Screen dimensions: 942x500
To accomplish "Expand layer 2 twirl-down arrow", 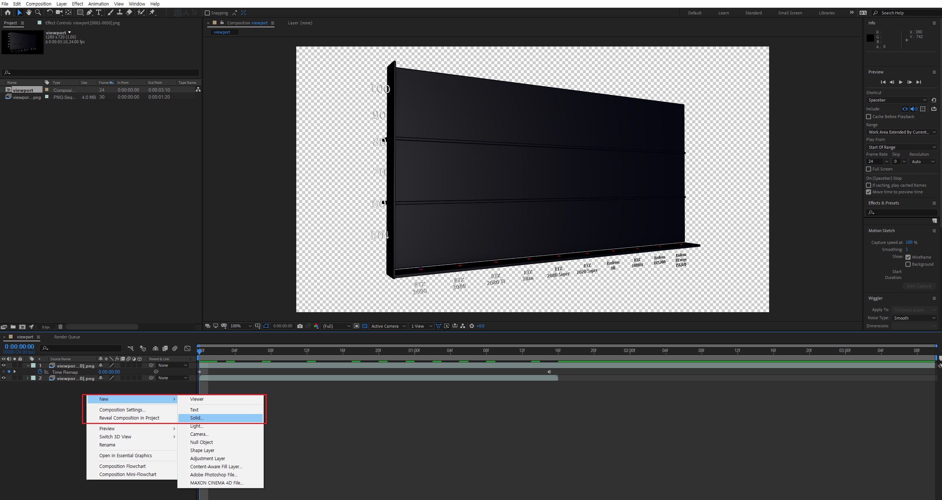I will 27,378.
